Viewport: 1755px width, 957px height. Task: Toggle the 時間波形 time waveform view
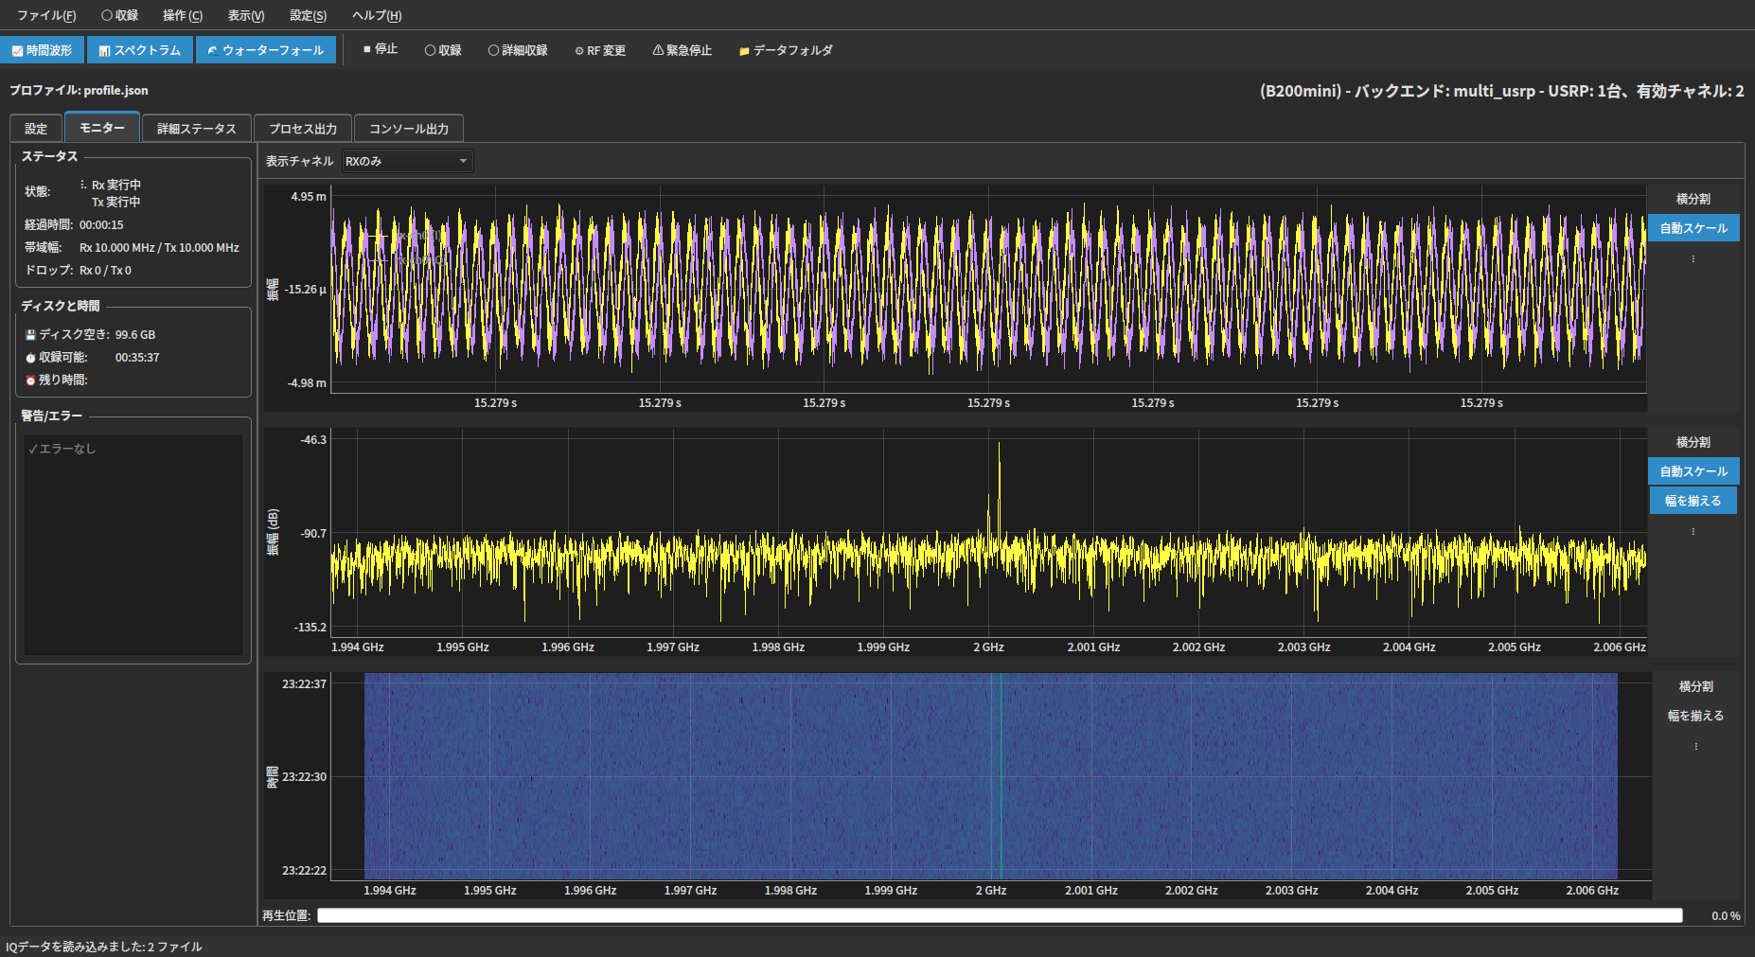[43, 50]
